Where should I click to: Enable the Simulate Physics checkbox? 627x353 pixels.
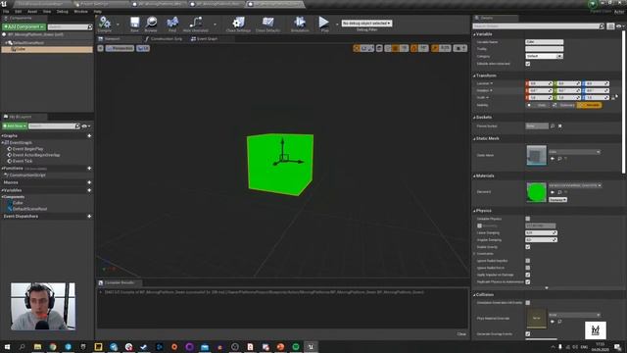[528, 219]
